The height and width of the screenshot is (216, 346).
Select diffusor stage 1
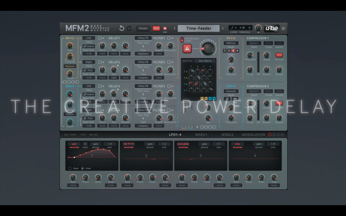click(225, 51)
